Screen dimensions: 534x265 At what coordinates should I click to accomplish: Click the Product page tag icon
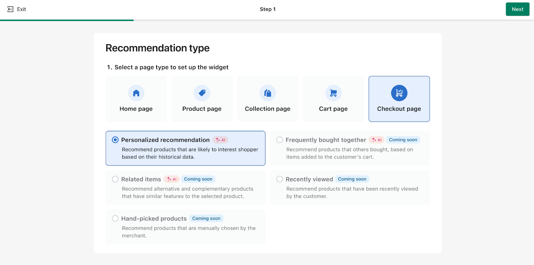[202, 93]
